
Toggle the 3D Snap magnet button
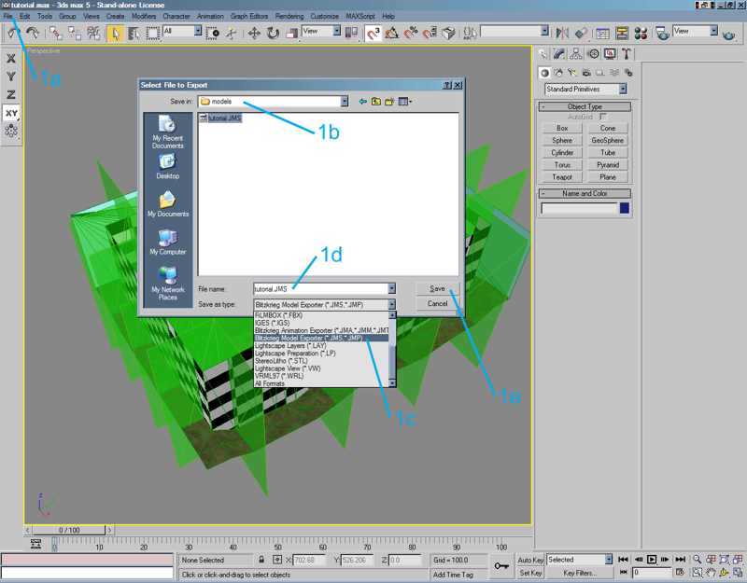pos(373,33)
